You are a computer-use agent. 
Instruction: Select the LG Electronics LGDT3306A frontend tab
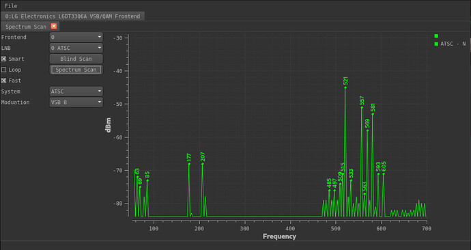click(72, 16)
